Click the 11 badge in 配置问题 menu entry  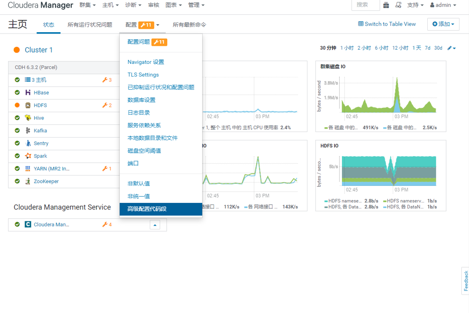tap(160, 42)
